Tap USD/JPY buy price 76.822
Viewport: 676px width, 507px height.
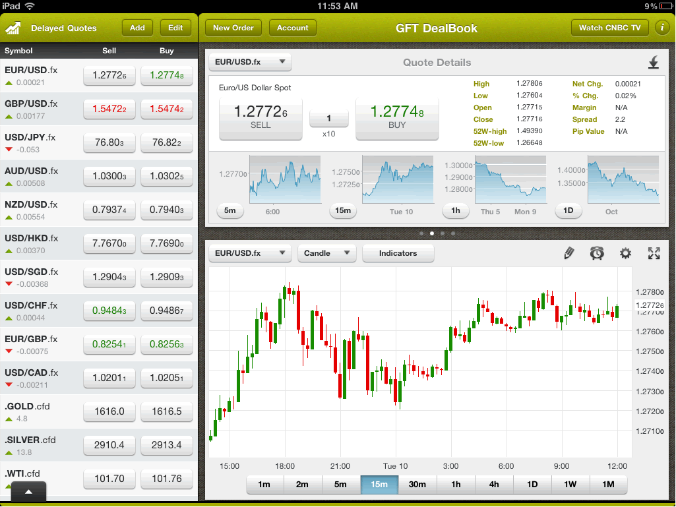167,142
